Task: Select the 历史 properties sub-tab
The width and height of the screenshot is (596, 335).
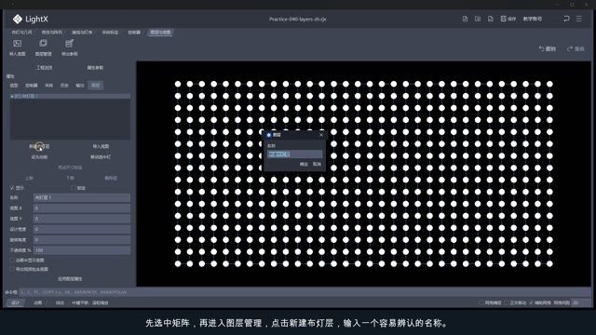Action: 64,86
